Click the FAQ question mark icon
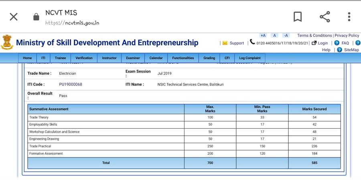The height and width of the screenshot is (180, 361). click(x=337, y=43)
